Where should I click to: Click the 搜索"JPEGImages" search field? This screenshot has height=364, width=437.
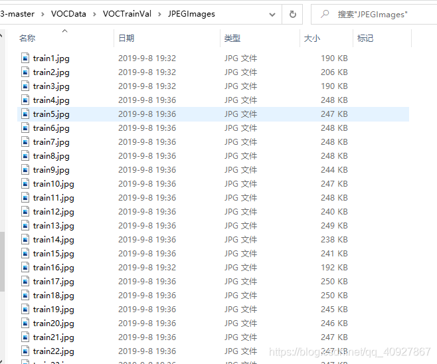(x=374, y=14)
